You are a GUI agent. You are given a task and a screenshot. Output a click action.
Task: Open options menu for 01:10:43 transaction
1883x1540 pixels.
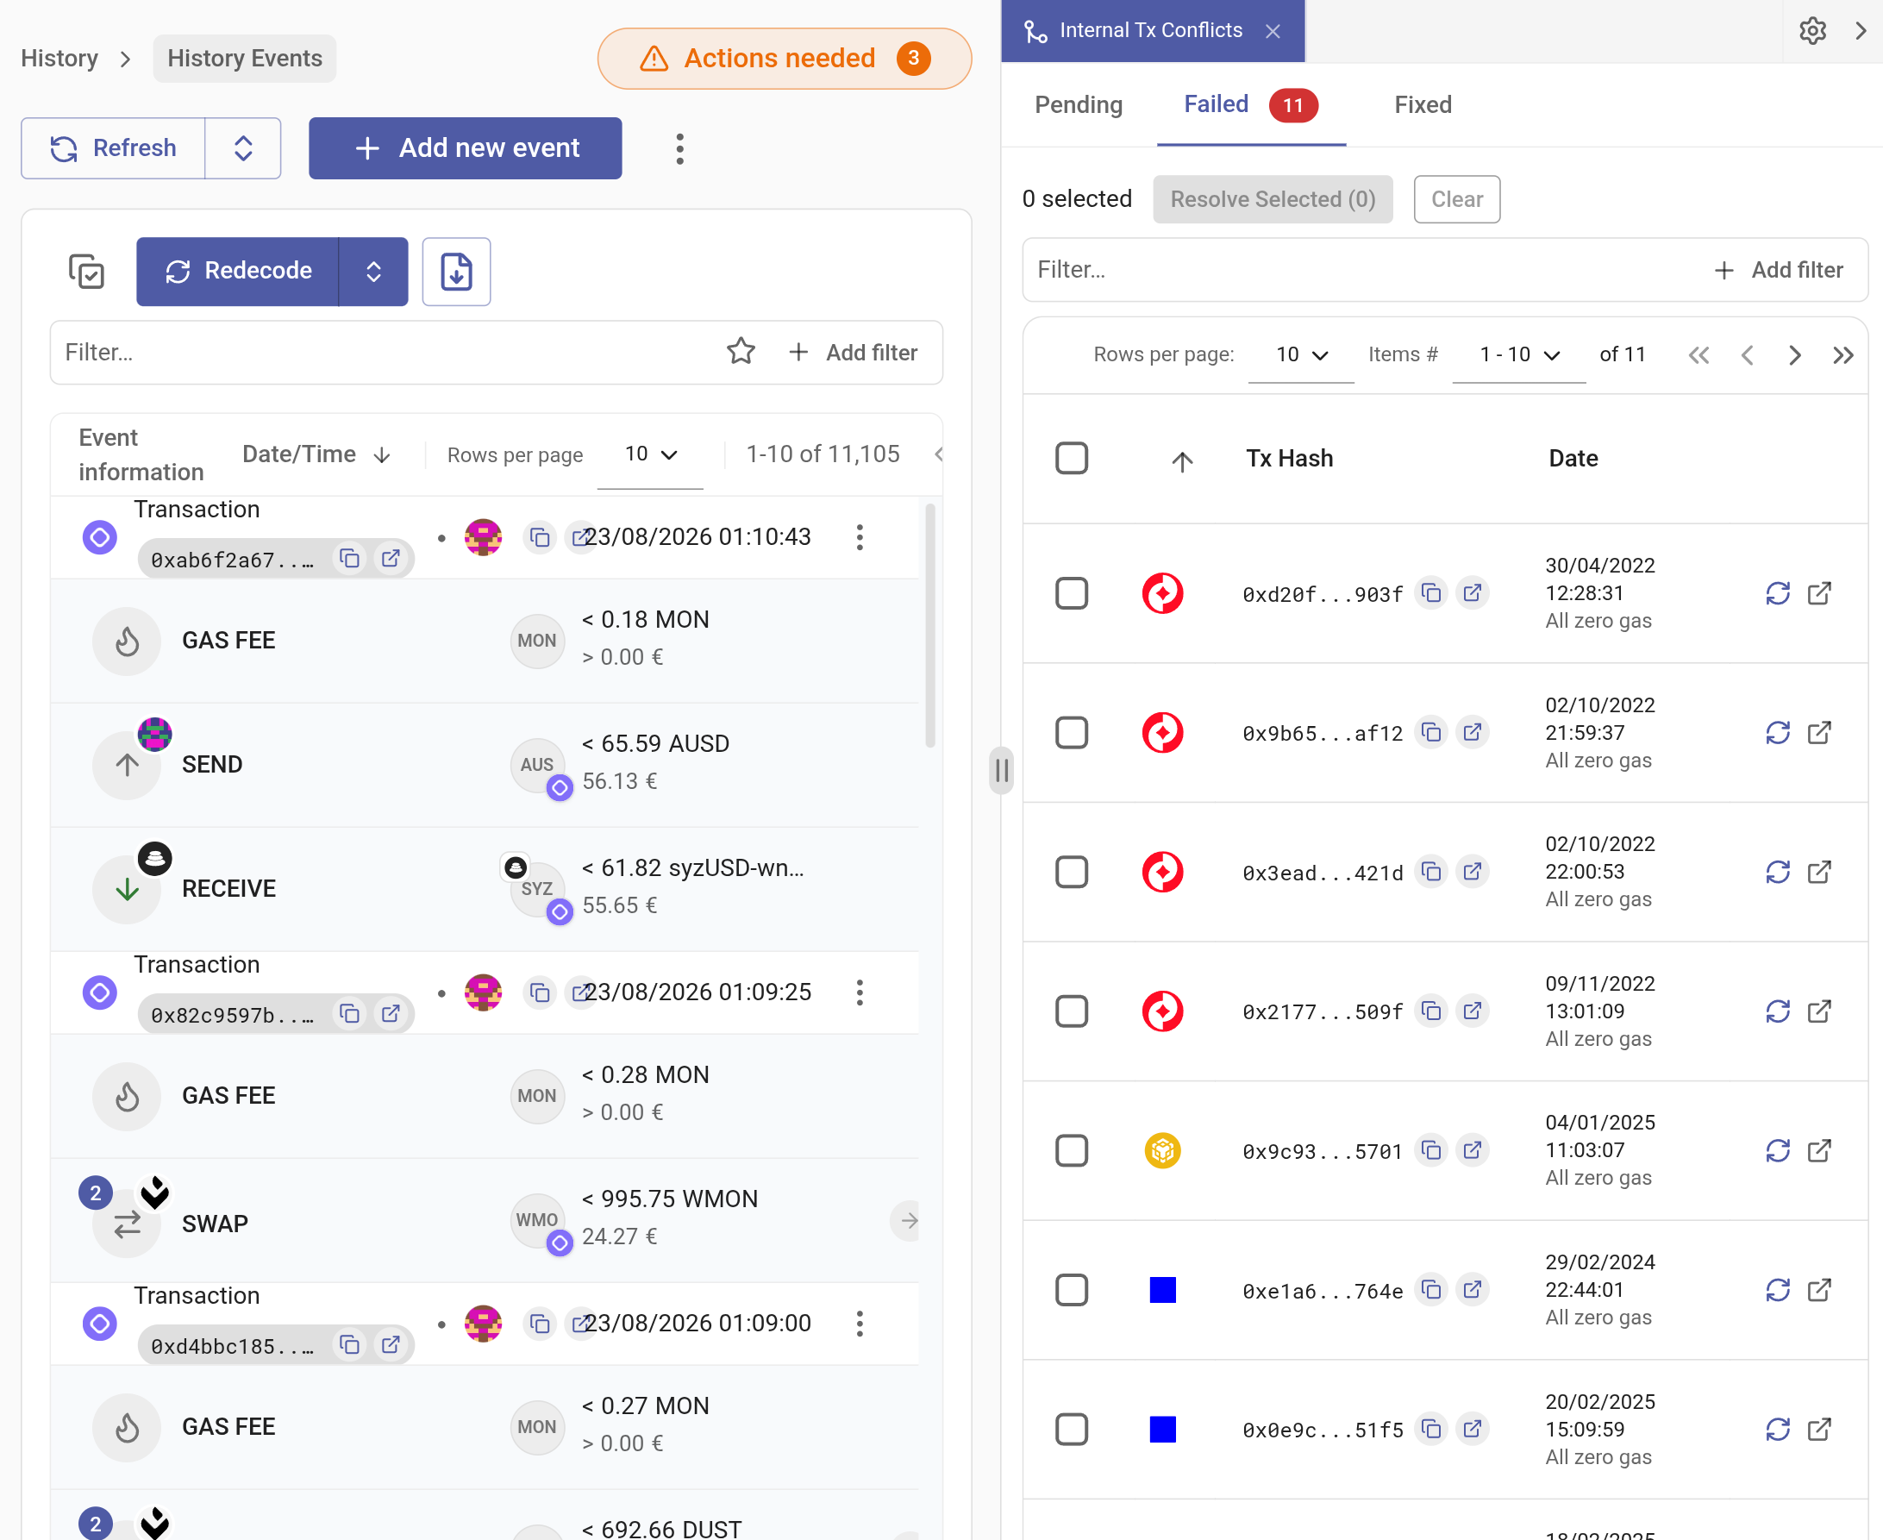[x=859, y=536]
